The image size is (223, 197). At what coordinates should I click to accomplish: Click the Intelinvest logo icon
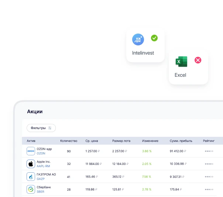pyautogui.click(x=138, y=39)
